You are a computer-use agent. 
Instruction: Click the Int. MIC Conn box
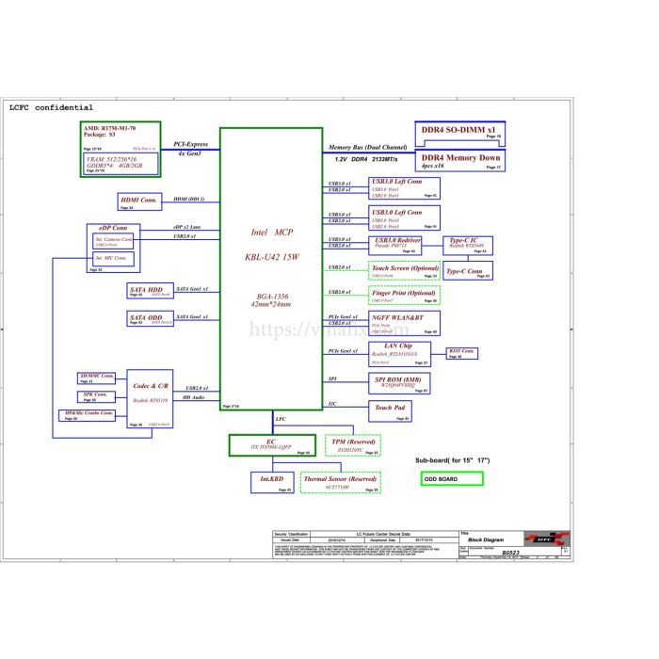pos(113,259)
